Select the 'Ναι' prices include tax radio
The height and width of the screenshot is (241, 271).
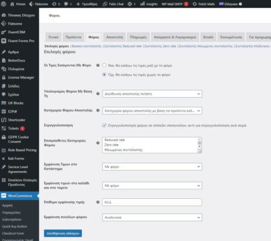coord(104,65)
